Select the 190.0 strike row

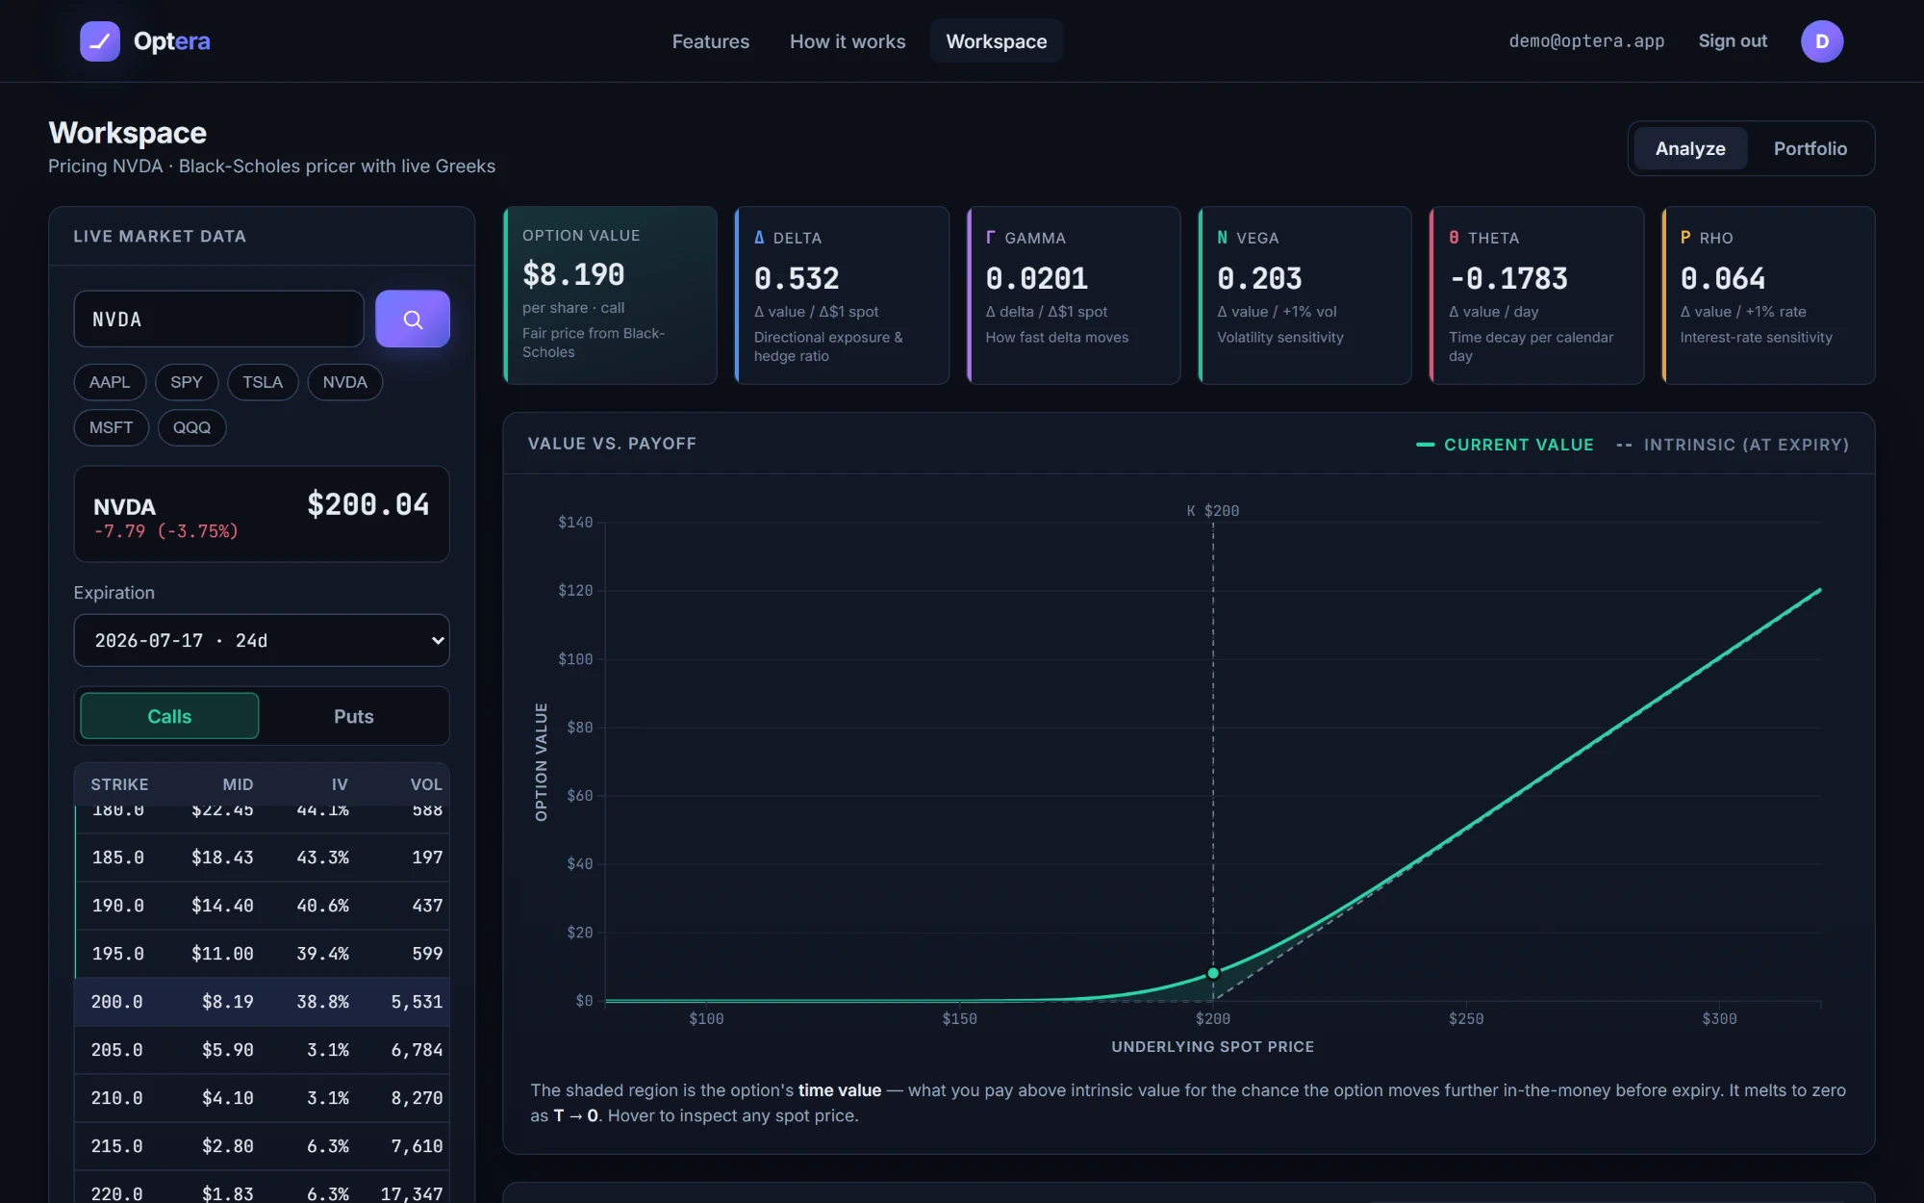click(263, 906)
